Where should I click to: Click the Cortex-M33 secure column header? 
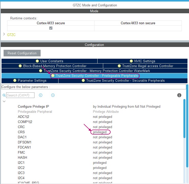tap(51, 23)
